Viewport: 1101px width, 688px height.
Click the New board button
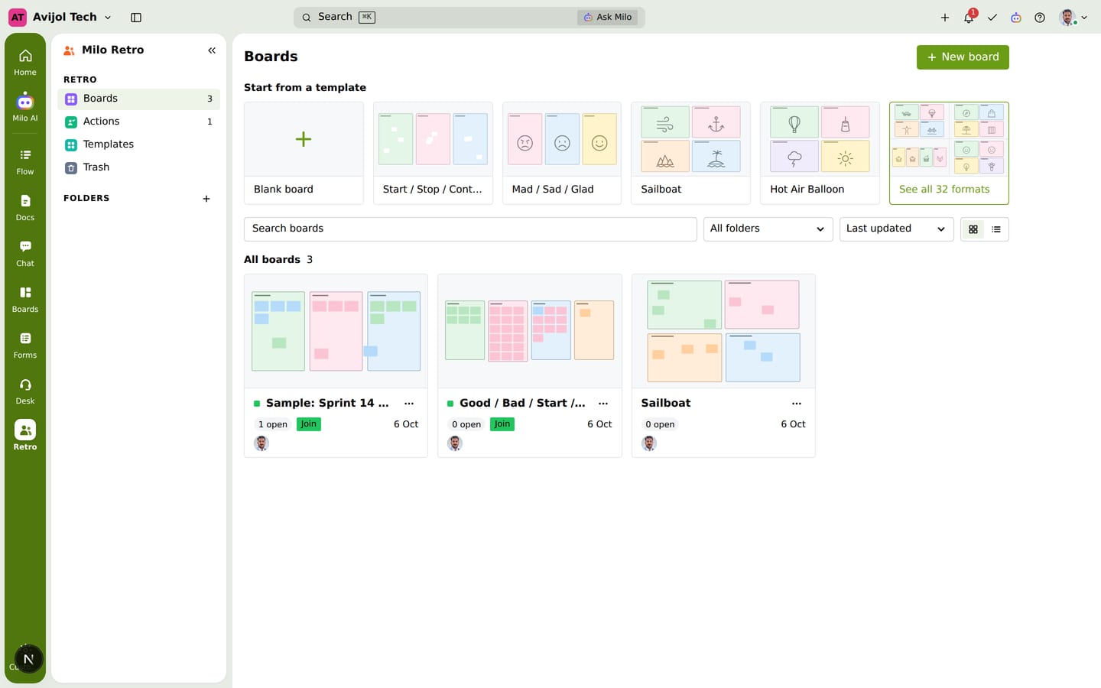[963, 57]
